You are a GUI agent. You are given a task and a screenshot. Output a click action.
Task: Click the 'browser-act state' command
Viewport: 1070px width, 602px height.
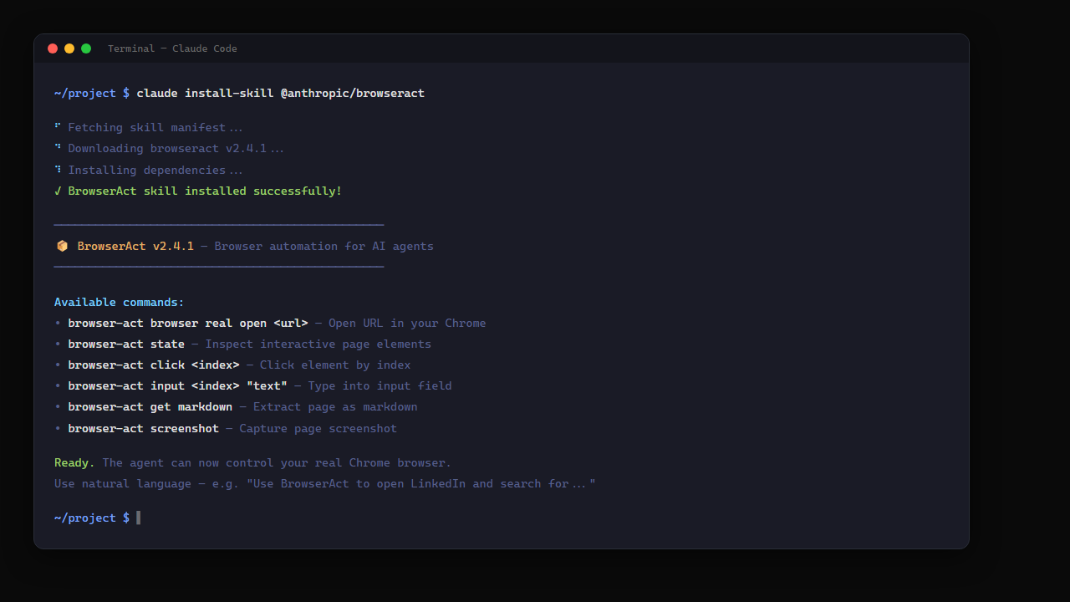(x=126, y=344)
